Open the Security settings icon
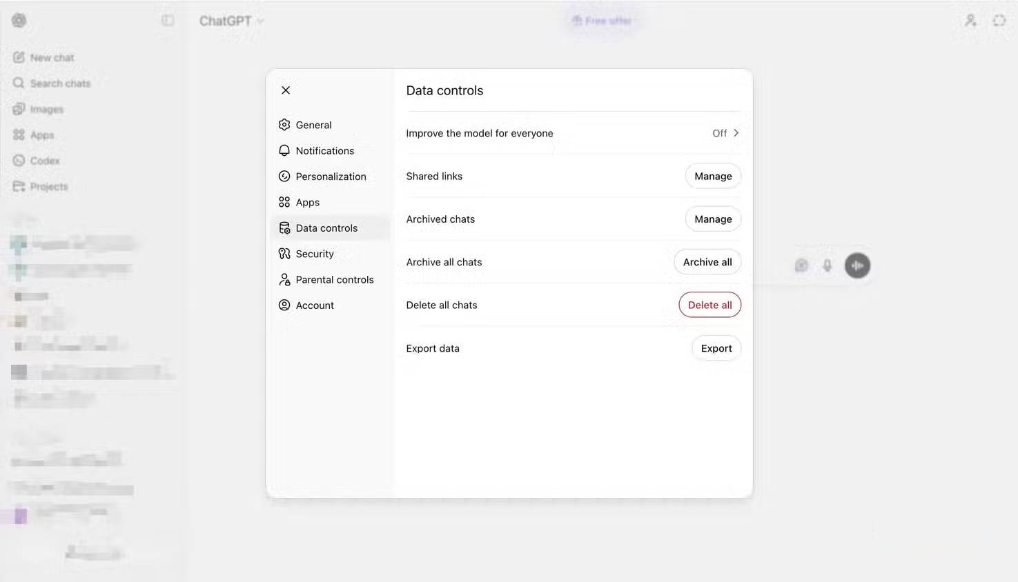1018x582 pixels. (284, 254)
